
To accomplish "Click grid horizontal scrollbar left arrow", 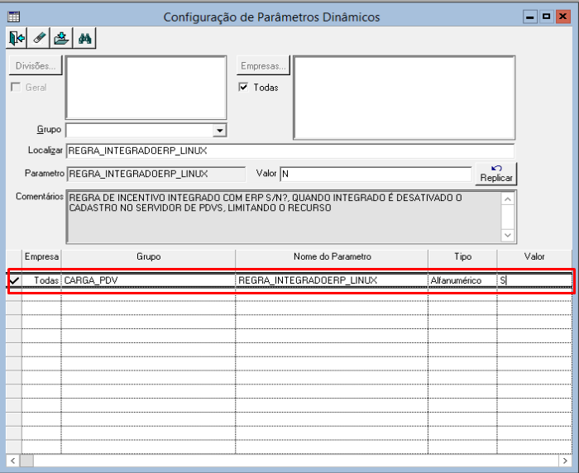I will [13, 461].
